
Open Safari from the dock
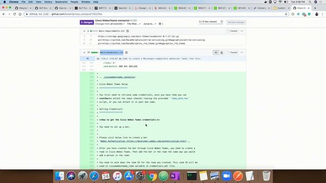pyautogui.click(x=94, y=176)
